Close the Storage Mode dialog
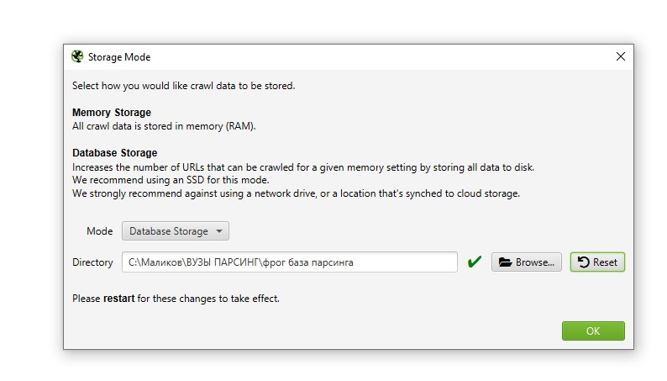The image size is (667, 381). [621, 56]
